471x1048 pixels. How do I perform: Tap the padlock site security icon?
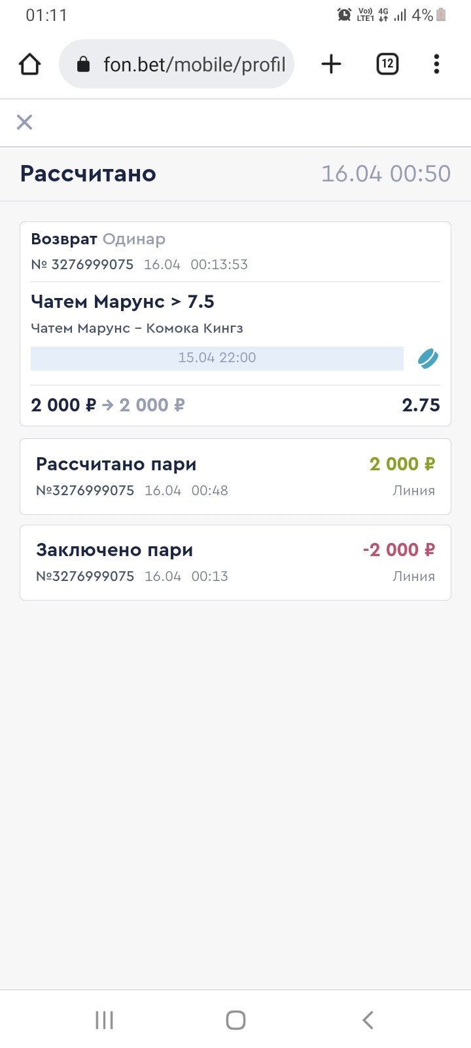[83, 64]
